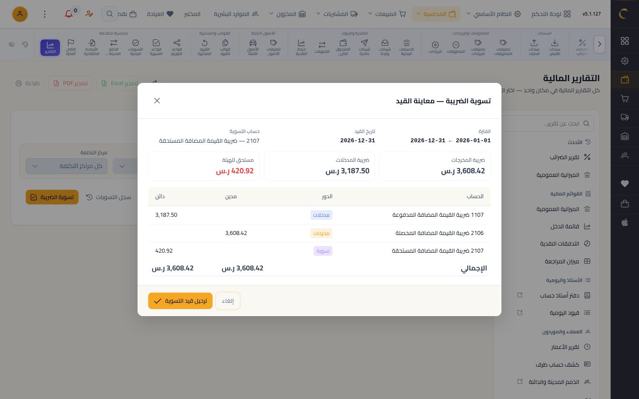Viewport: 639px width, 399px height.
Task: Select the wallet icon in right sidebar
Action: tap(625, 80)
